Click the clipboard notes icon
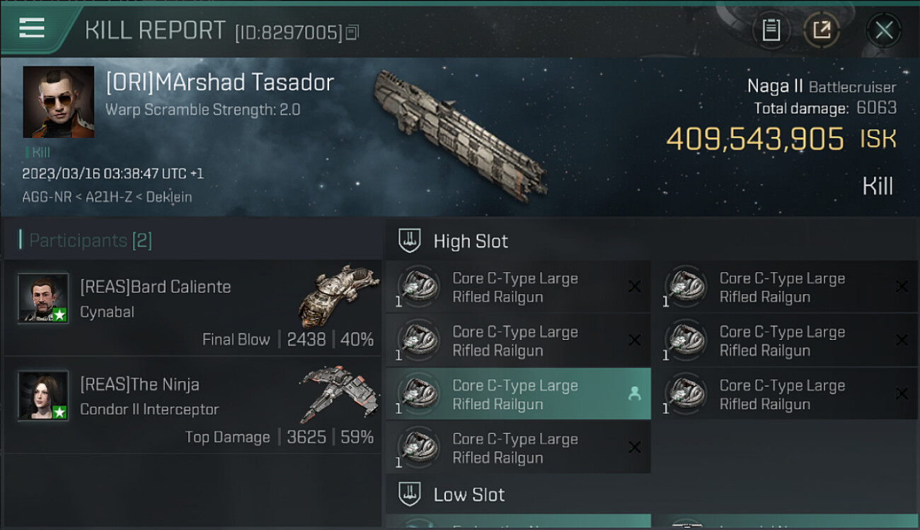Screen dimensions: 920x530 tap(771, 30)
